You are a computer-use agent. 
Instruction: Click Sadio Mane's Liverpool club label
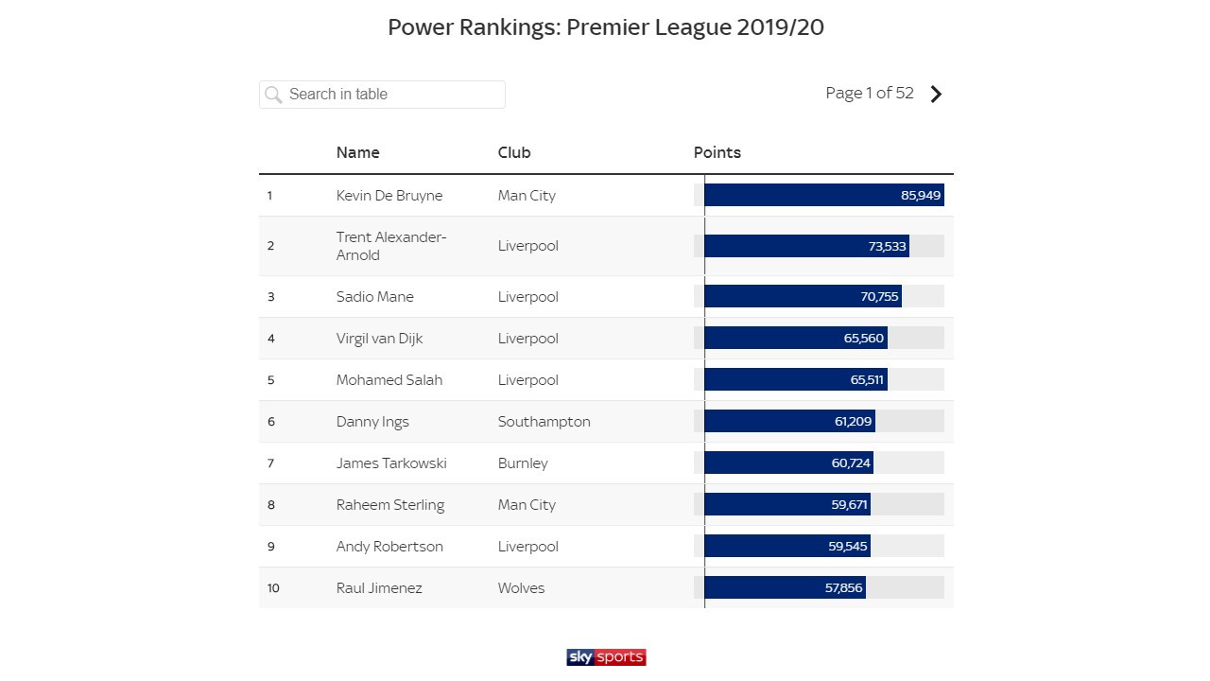[527, 296]
